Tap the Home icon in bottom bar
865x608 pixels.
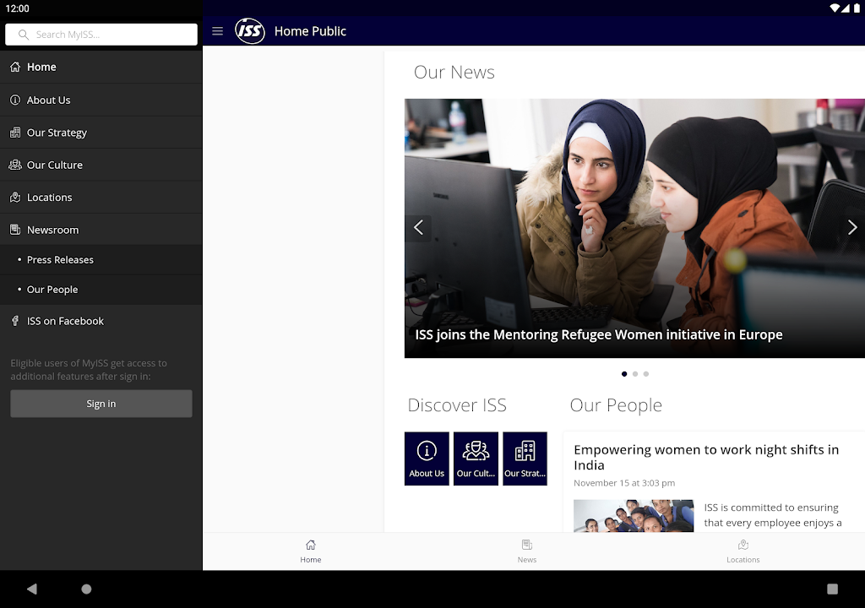tap(310, 551)
